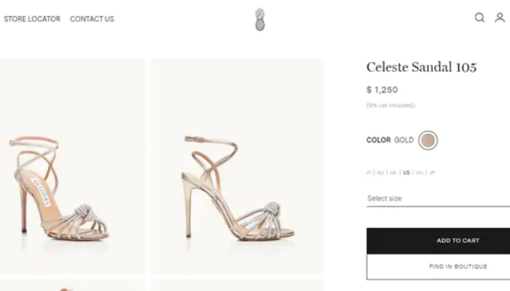Screen dimensions: 510x291
Task: Open the Contact Us page
Action: coord(92,19)
